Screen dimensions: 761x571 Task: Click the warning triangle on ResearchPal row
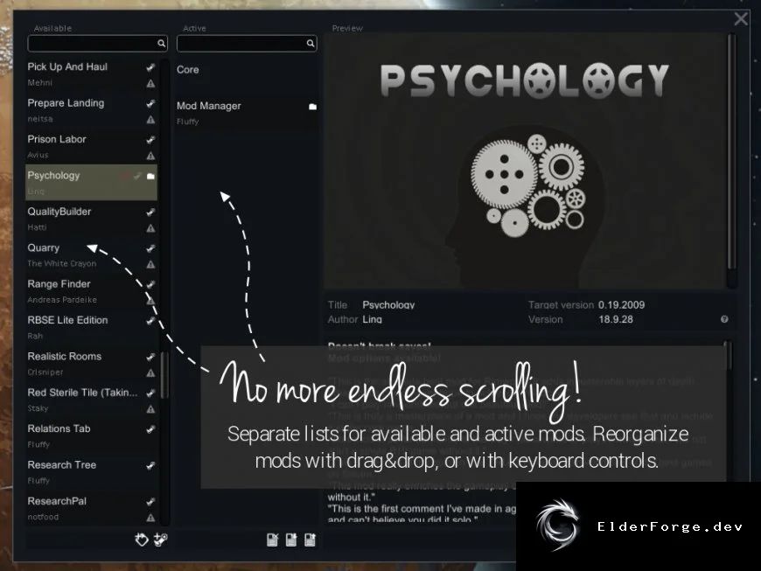151,518
